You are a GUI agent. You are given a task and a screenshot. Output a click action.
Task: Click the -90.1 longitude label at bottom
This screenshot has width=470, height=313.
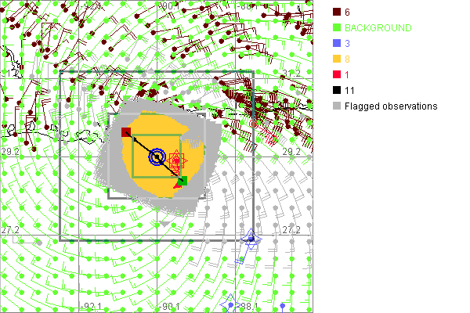tap(170, 307)
